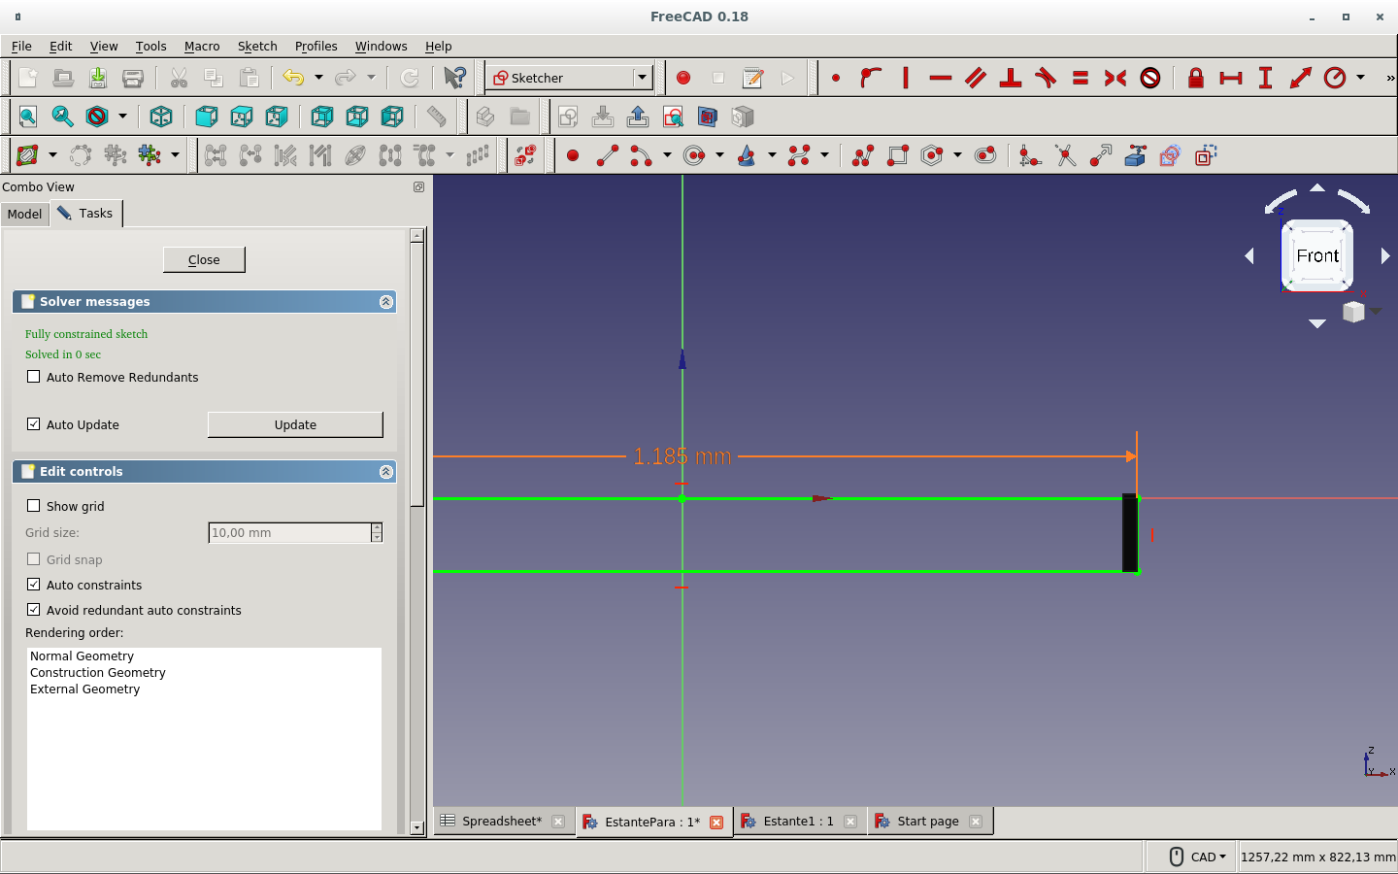Rotate view right with cube arrow
The width and height of the screenshot is (1398, 874).
coord(1385,255)
